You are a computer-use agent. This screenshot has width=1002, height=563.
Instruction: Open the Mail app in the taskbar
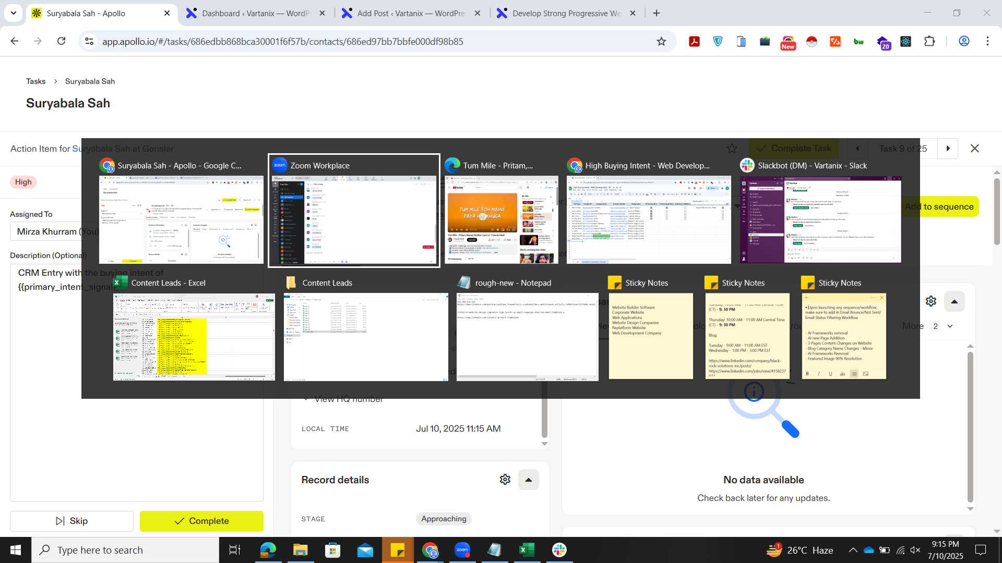[x=365, y=550]
